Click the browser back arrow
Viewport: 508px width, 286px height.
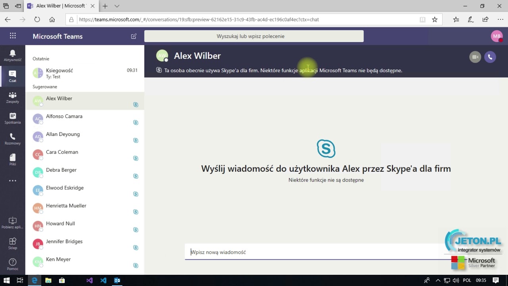click(x=8, y=19)
